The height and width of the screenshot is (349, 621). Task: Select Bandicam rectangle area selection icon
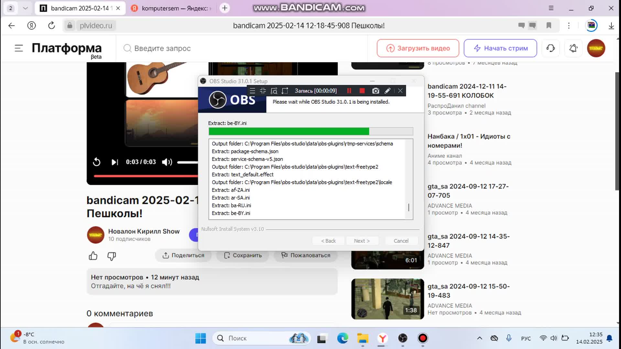click(285, 91)
